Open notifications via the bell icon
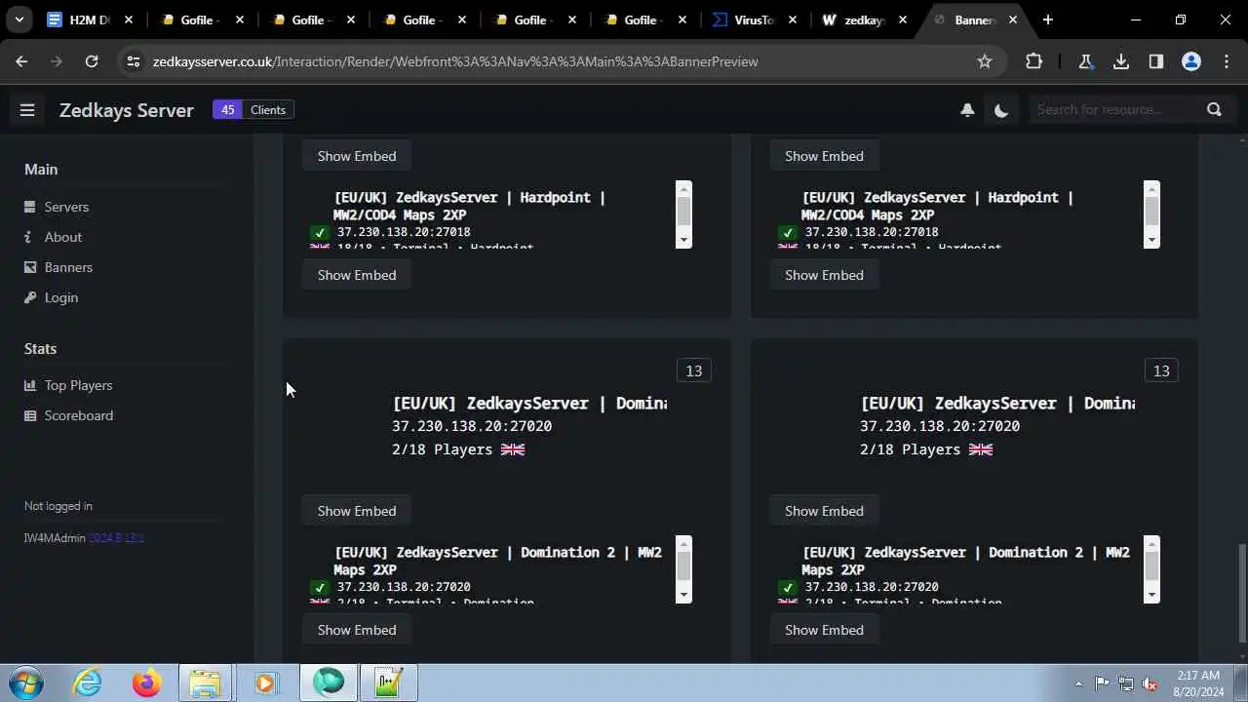 pos(967,110)
